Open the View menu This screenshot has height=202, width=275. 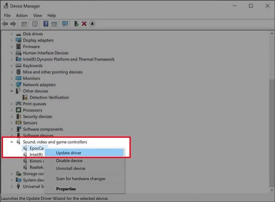pos(38,16)
